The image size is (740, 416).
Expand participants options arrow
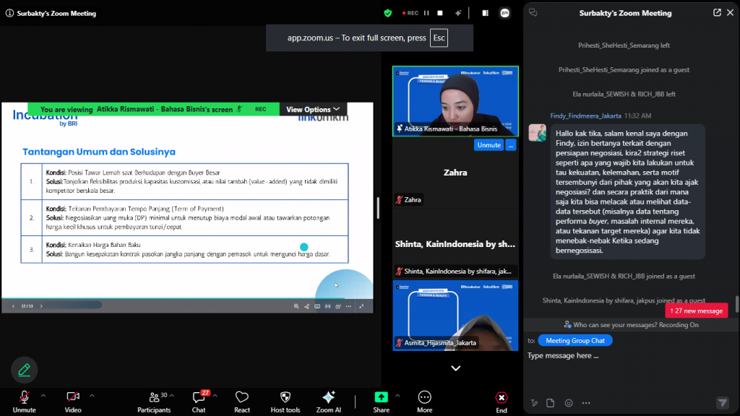click(172, 396)
